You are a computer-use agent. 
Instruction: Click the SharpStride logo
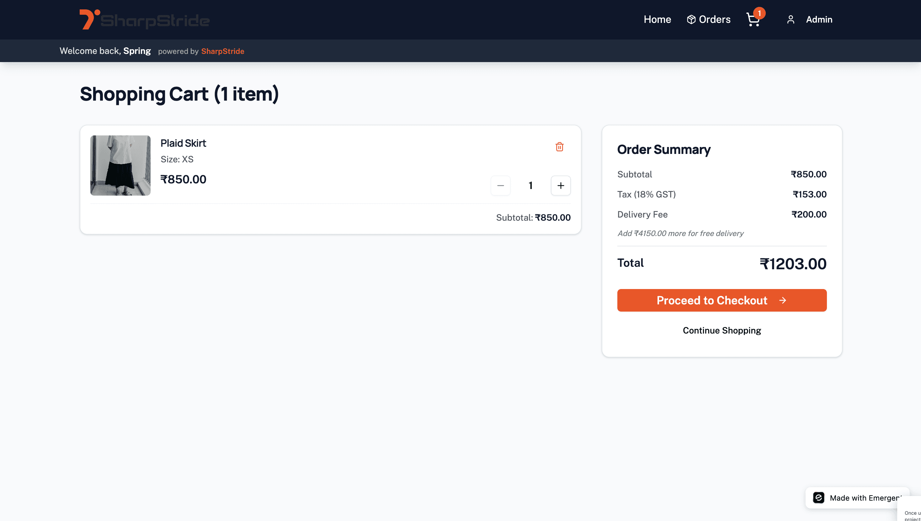tap(144, 20)
